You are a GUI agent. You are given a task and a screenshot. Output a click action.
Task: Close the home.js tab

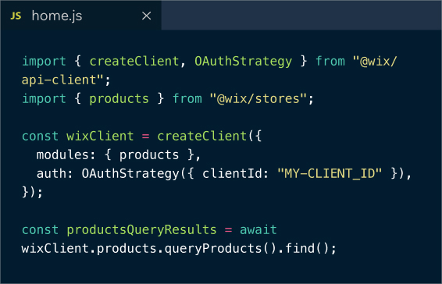tap(147, 16)
